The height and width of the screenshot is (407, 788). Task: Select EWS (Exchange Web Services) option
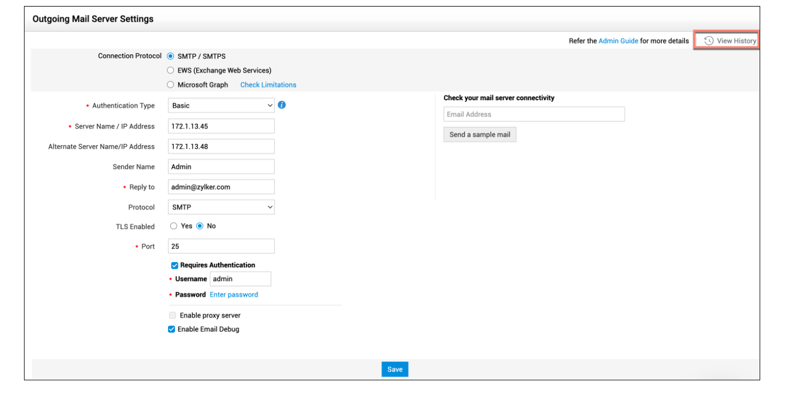click(171, 70)
